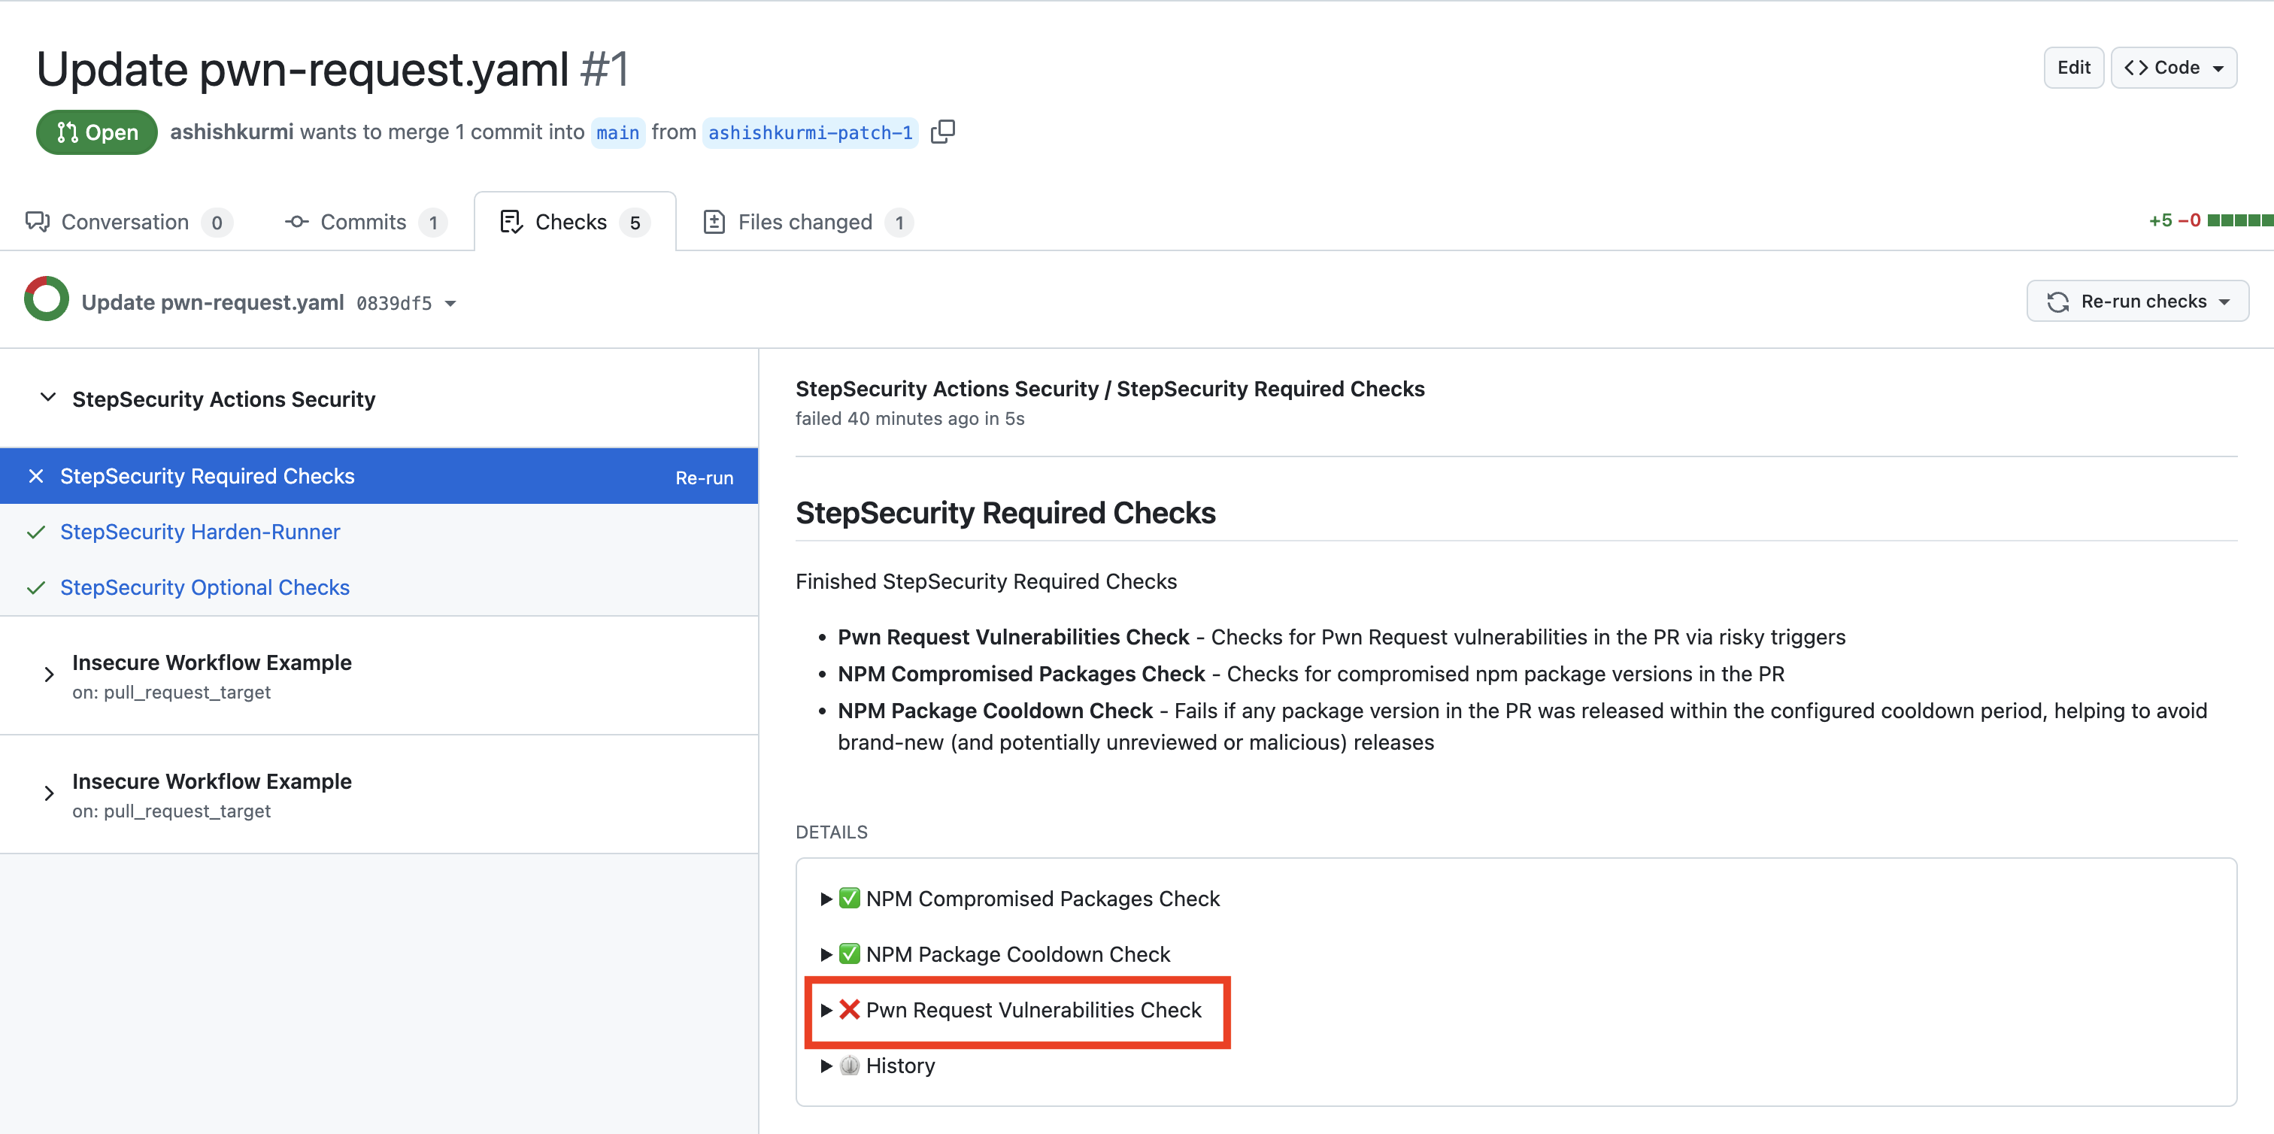
Task: Click the refresh icon in Re-run checks
Action: click(2057, 301)
